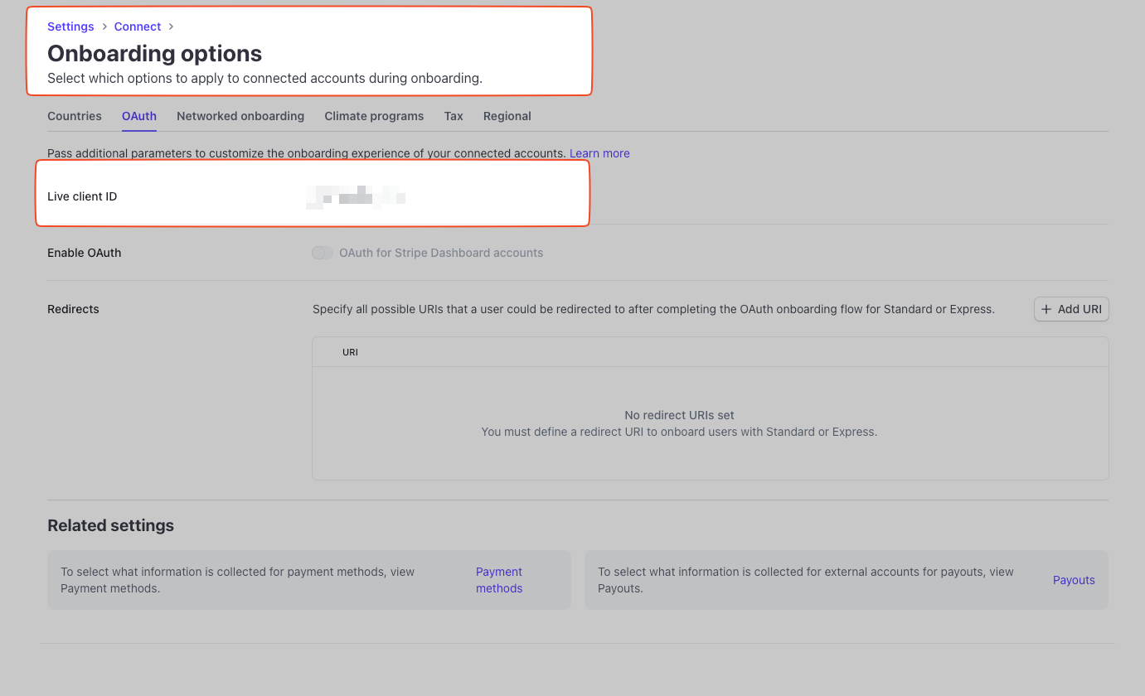Switch to the Climate programs tab

click(374, 116)
